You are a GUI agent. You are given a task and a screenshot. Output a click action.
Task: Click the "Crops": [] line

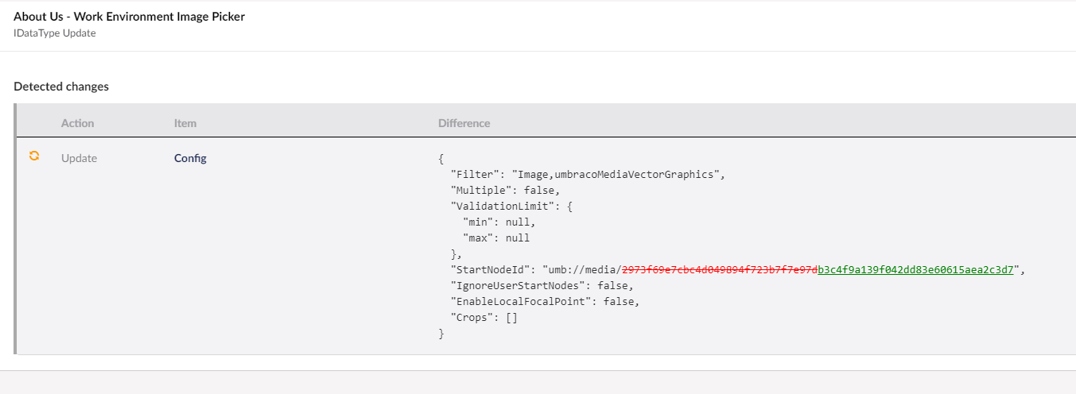pyautogui.click(x=484, y=318)
